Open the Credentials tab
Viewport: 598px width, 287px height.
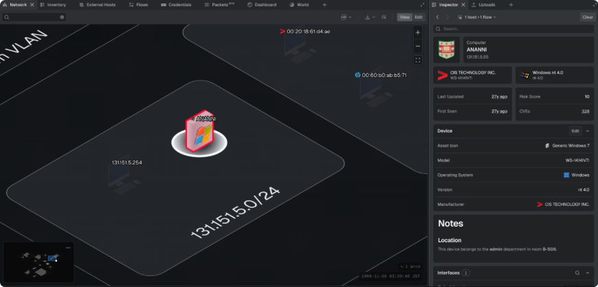pyautogui.click(x=176, y=5)
